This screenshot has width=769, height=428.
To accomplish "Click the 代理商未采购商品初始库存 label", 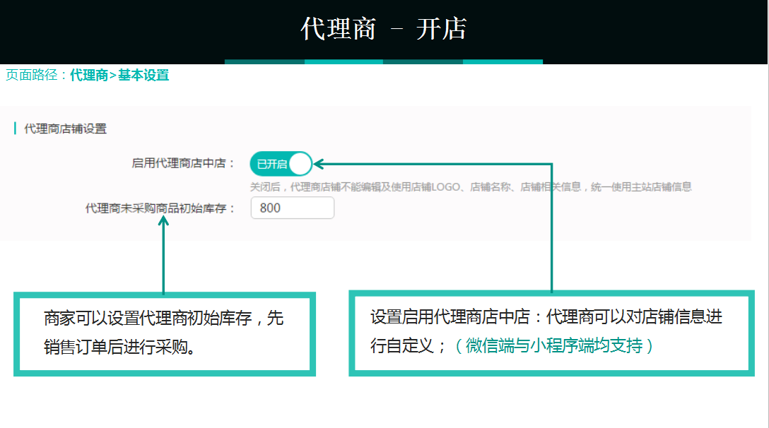I will tap(160, 208).
